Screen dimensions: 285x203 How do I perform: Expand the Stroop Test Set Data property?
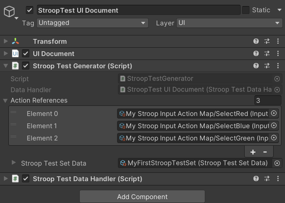[14, 162]
